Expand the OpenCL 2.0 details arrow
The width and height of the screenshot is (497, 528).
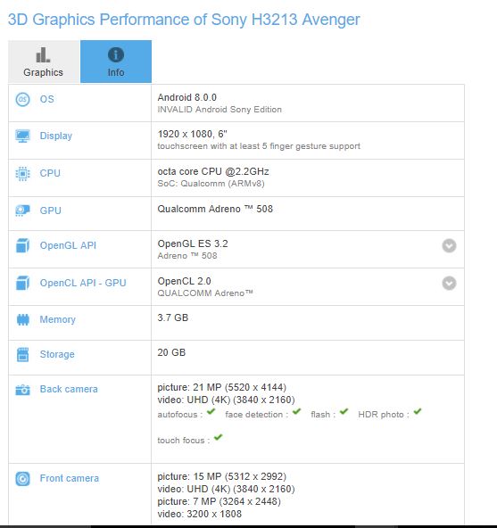coord(449,284)
